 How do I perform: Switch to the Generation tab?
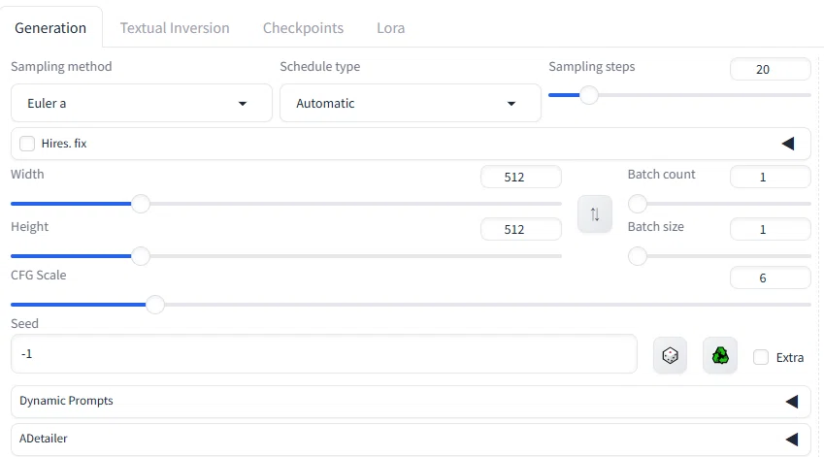[x=50, y=28]
